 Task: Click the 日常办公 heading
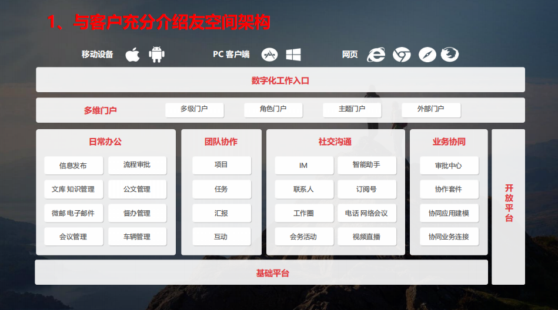tap(105, 142)
